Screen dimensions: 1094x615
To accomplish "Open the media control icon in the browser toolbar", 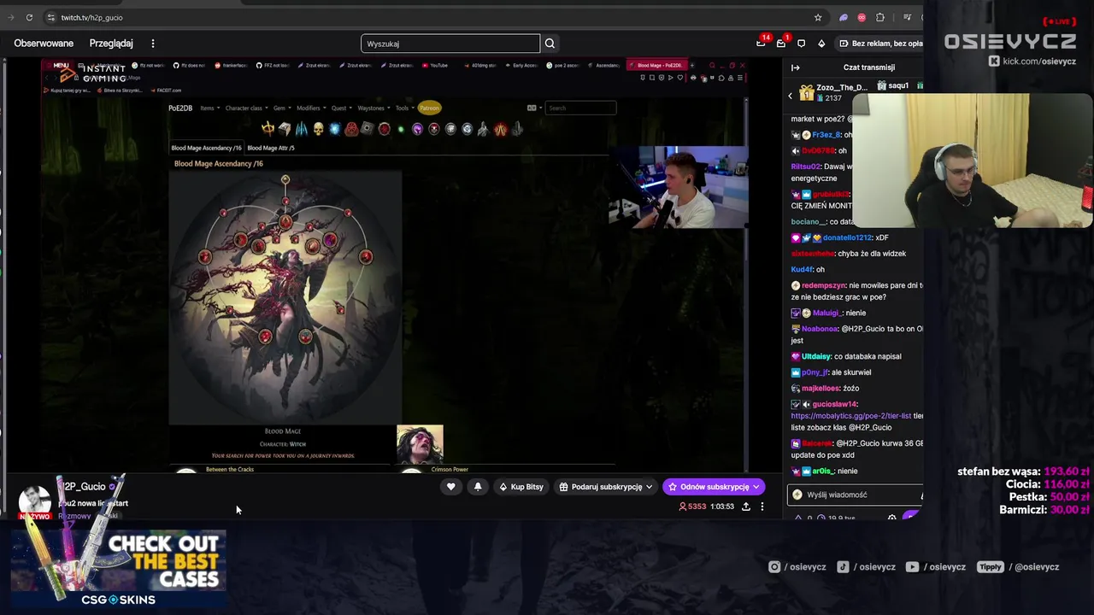I will coord(908,17).
